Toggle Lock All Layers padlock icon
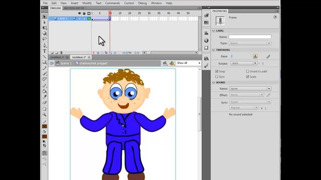 pyautogui.click(x=84, y=13)
